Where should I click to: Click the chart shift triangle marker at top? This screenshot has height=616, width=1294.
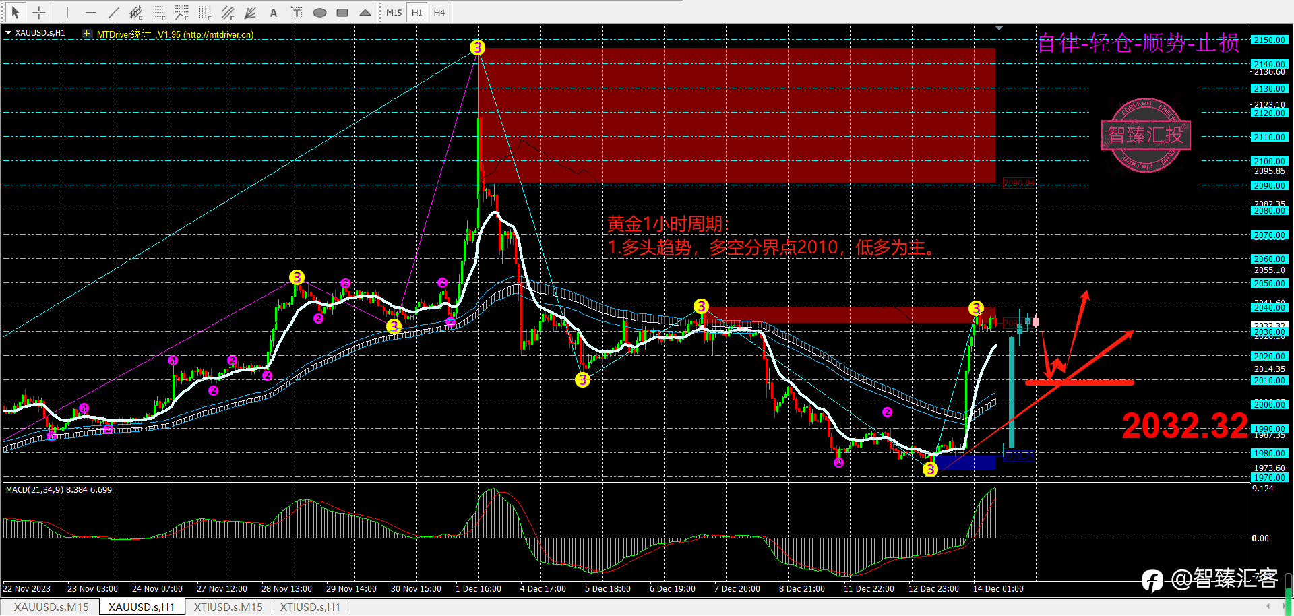999,28
